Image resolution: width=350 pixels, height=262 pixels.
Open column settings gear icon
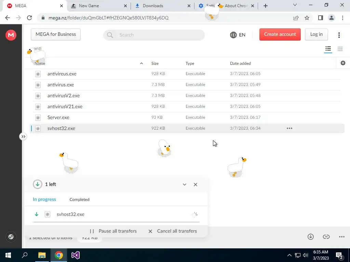[343, 63]
